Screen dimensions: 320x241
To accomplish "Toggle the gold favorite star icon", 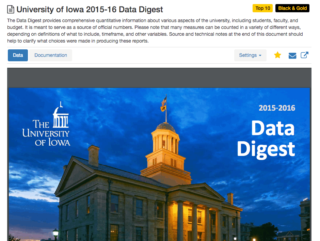I will 277,55.
